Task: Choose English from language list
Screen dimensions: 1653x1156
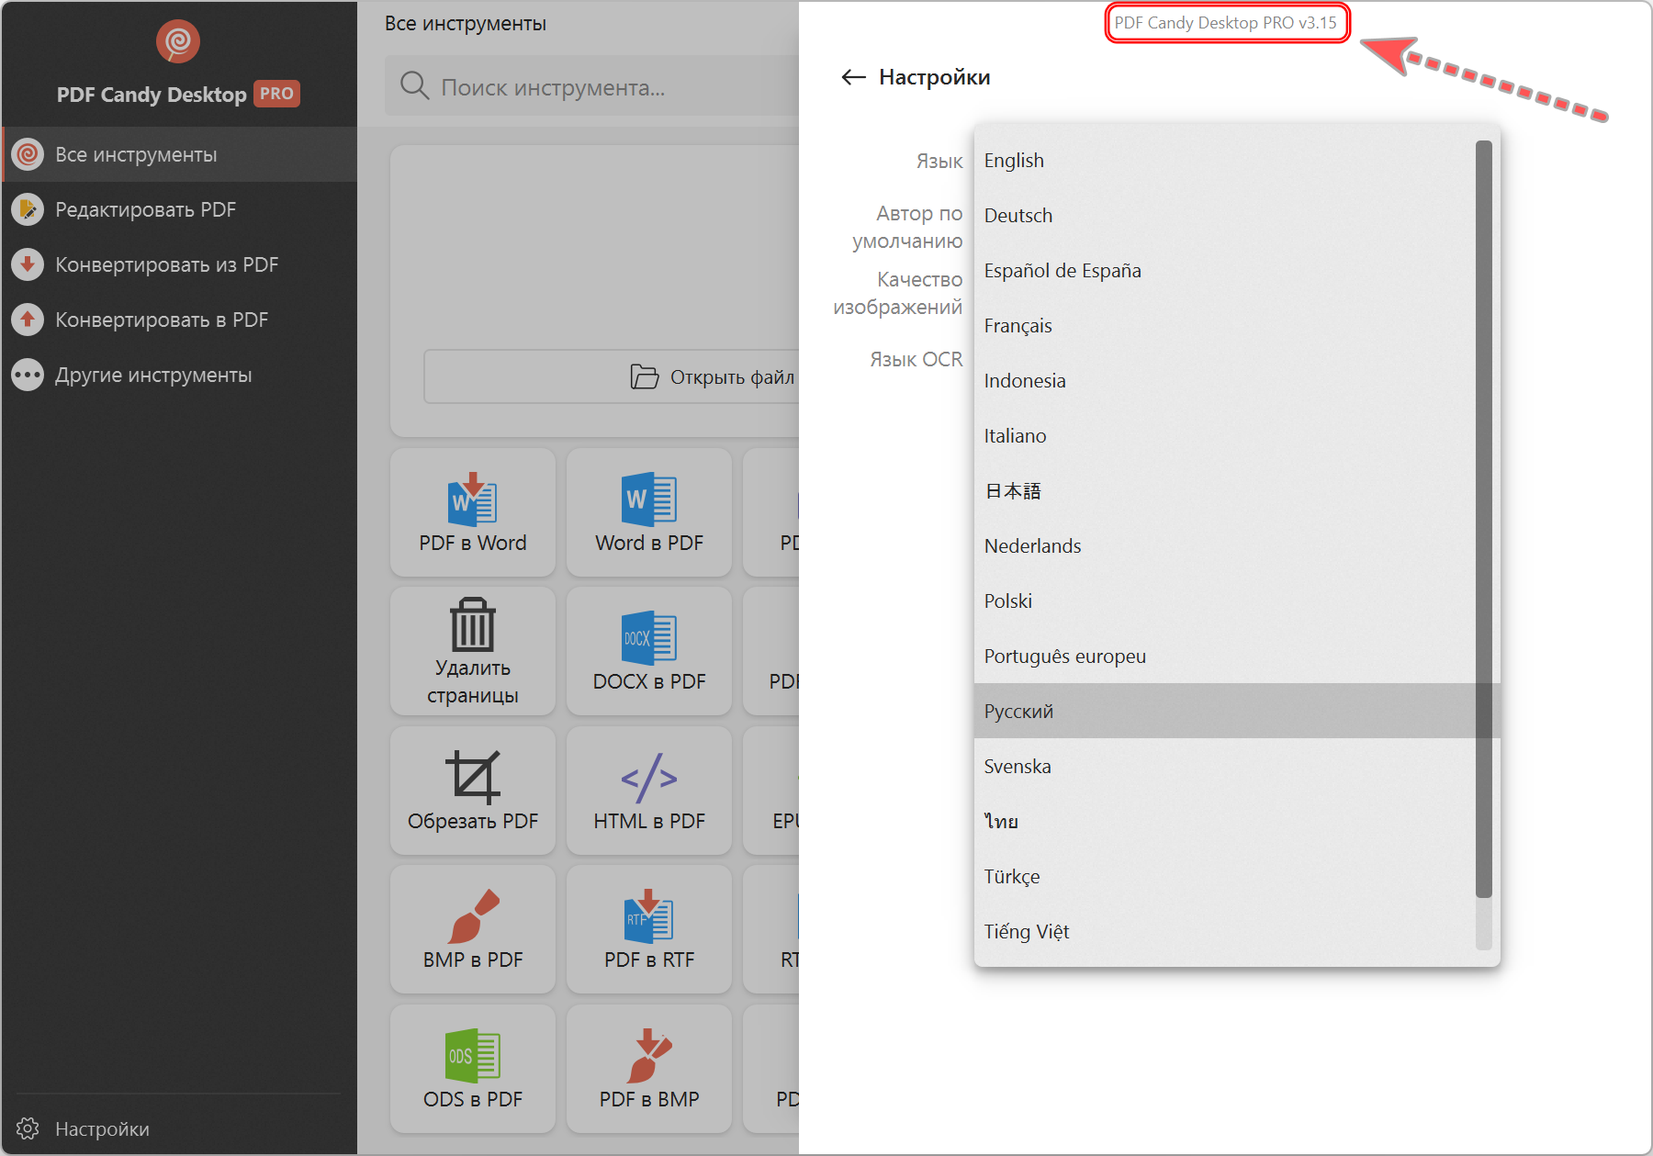Action: (1225, 160)
